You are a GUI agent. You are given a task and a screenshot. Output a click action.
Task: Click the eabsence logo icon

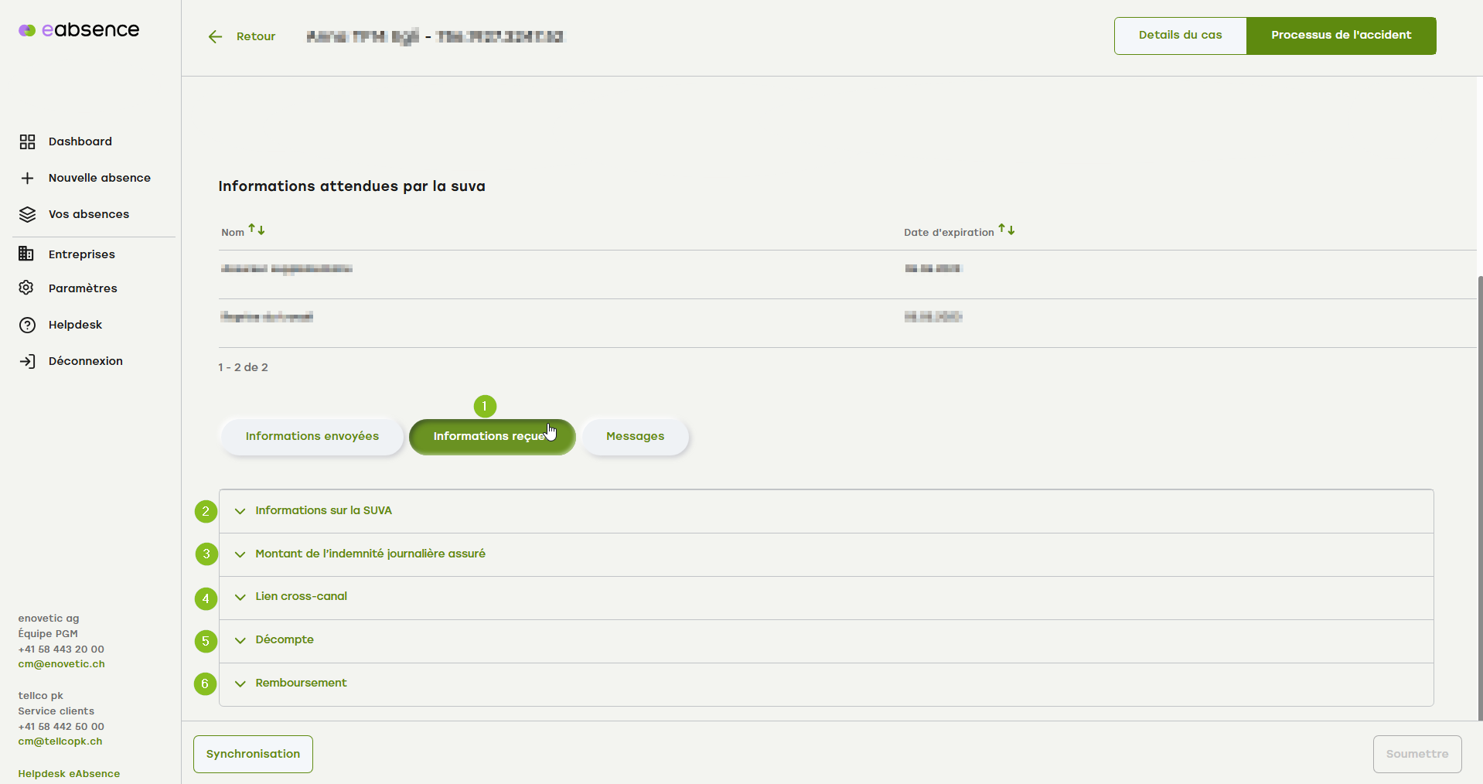click(x=27, y=30)
